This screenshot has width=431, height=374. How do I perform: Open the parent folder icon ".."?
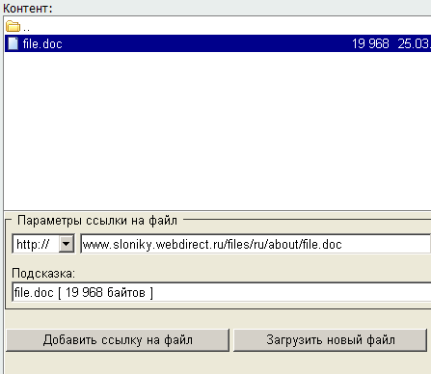(x=13, y=26)
